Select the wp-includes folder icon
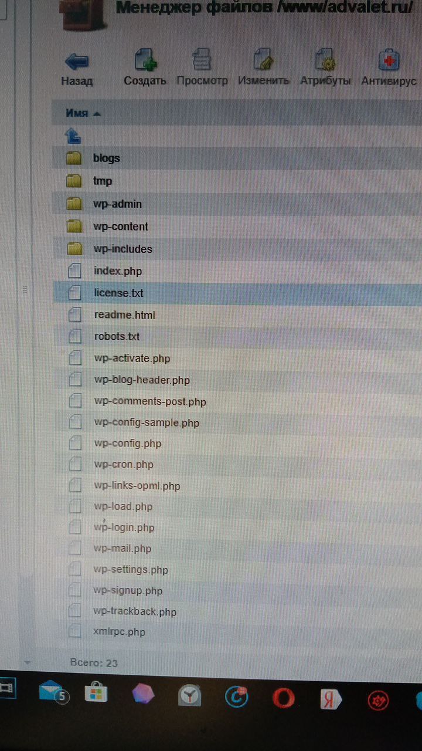This screenshot has height=751, width=422. (x=74, y=249)
